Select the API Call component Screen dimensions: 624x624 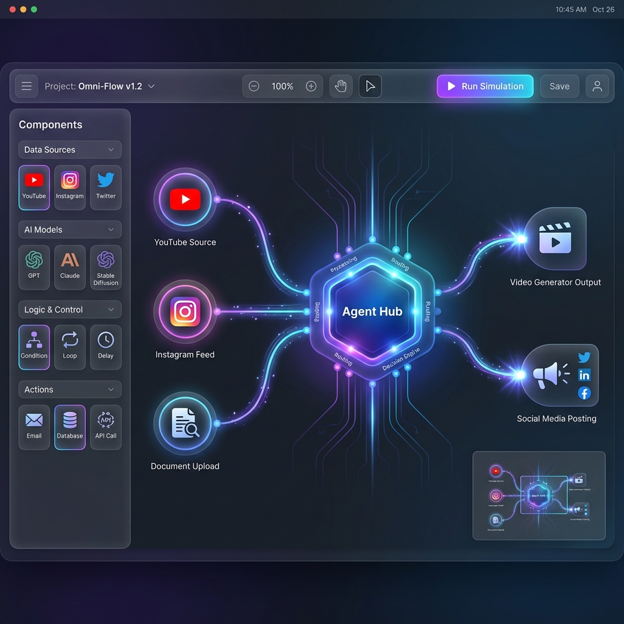click(x=106, y=427)
